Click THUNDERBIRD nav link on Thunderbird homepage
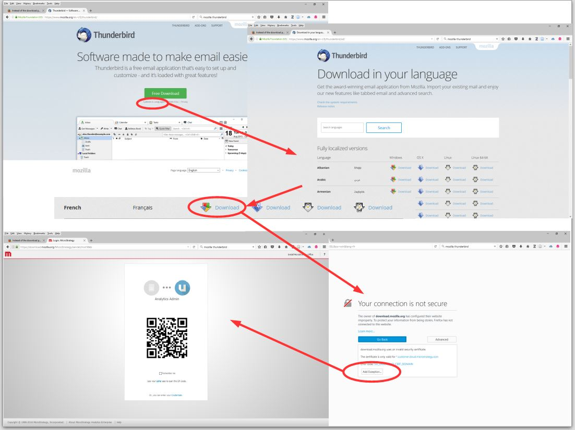This screenshot has width=575, height=430. coord(181,26)
